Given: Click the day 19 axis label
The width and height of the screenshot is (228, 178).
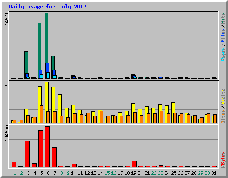Looking at the screenshot, I should 134,173.
